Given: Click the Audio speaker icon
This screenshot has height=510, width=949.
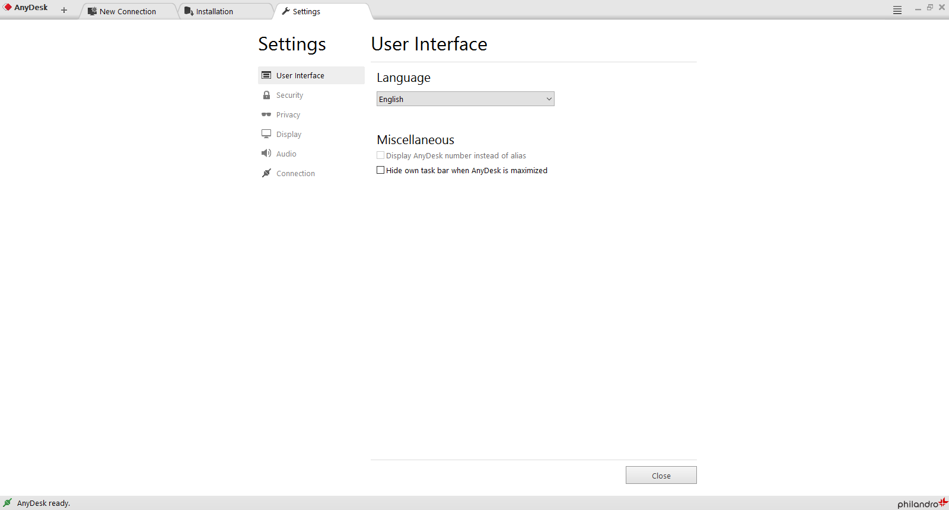Looking at the screenshot, I should coord(266,154).
